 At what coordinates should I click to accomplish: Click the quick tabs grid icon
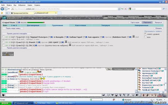pyautogui.click(x=7, y=13)
